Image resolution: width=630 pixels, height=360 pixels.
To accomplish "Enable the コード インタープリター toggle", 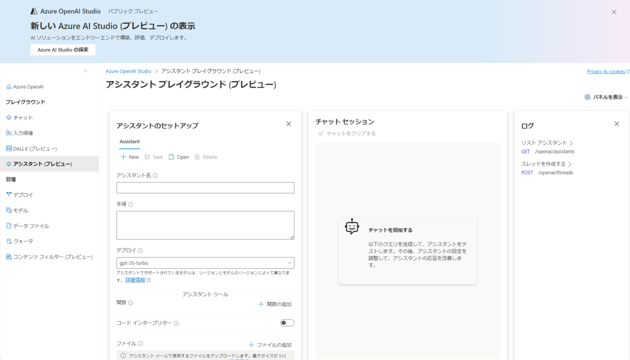I will tap(287, 323).
